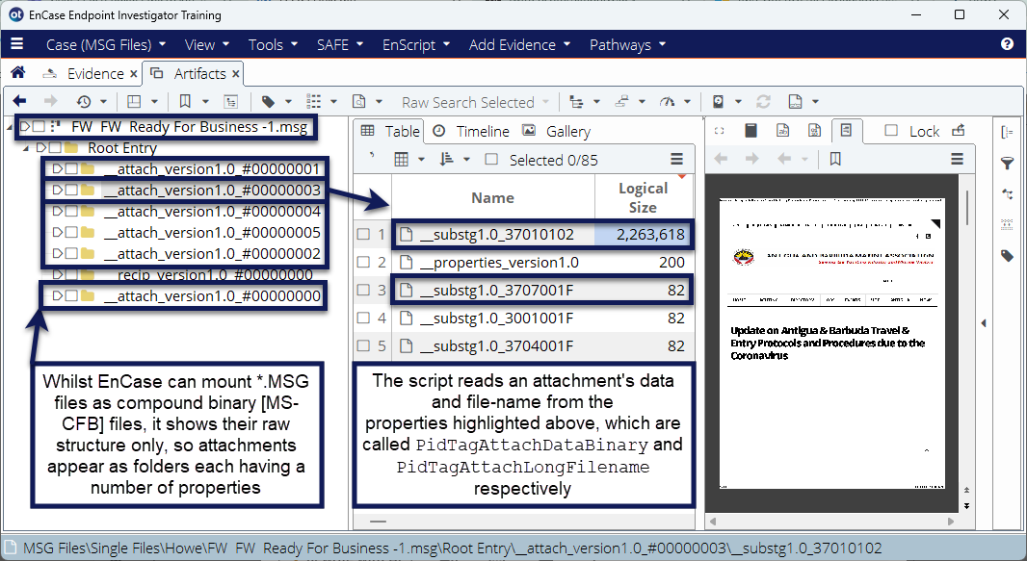Click the table columns grid icon
The height and width of the screenshot is (561, 1027).
[x=402, y=160]
